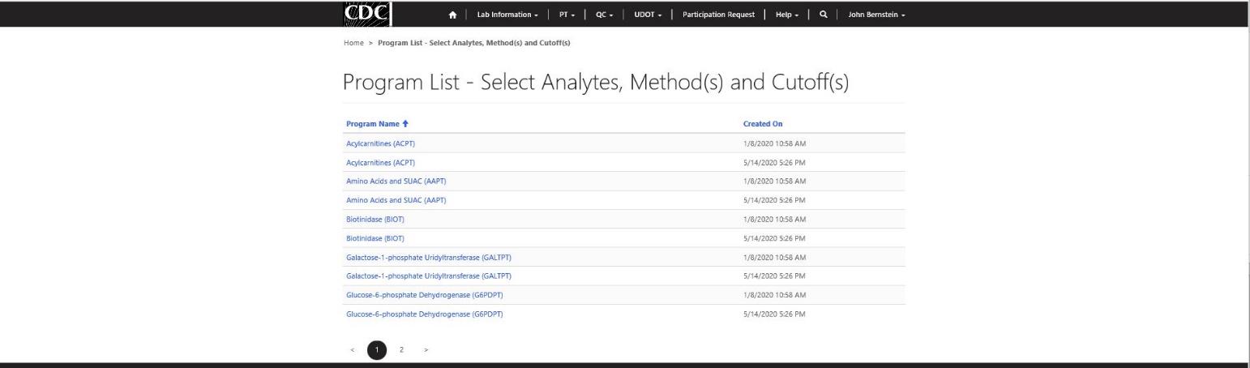Open the UDOT dropdown menu

coord(649,15)
